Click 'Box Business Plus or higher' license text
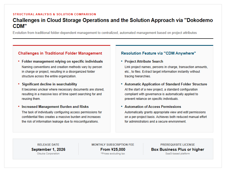The image size is (226, 172). [178, 149]
